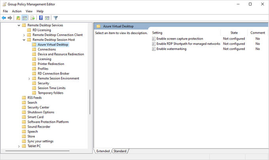This screenshot has height=160, width=269.
Task: Click the Back arrow toolbar icon
Action: click(x=4, y=18)
